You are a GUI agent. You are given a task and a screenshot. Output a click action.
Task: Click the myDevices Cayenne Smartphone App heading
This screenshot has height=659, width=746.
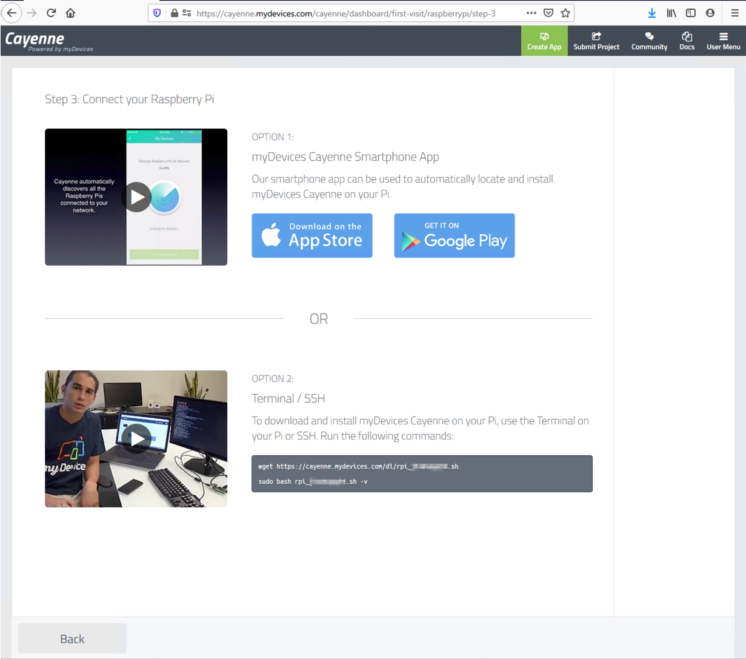tap(345, 156)
